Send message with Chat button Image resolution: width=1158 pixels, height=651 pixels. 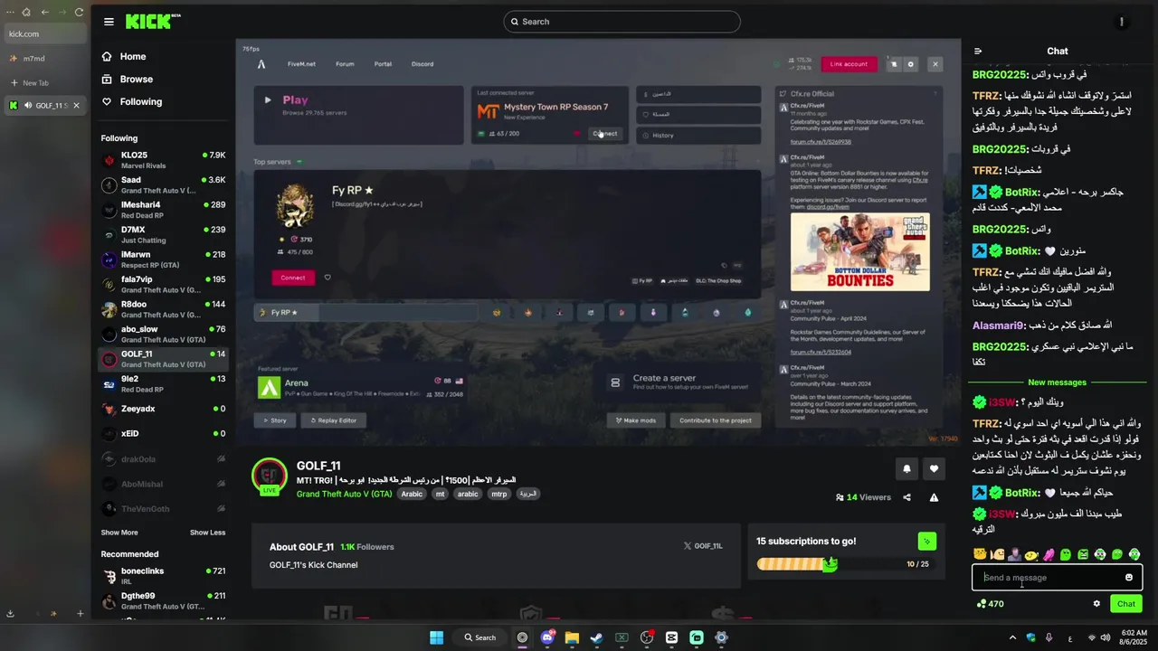click(1126, 604)
